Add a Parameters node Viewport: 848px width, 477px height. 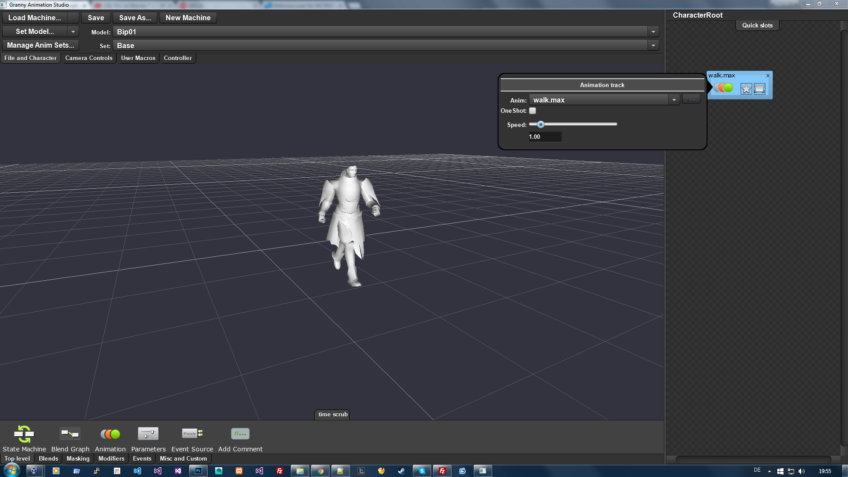(x=148, y=434)
